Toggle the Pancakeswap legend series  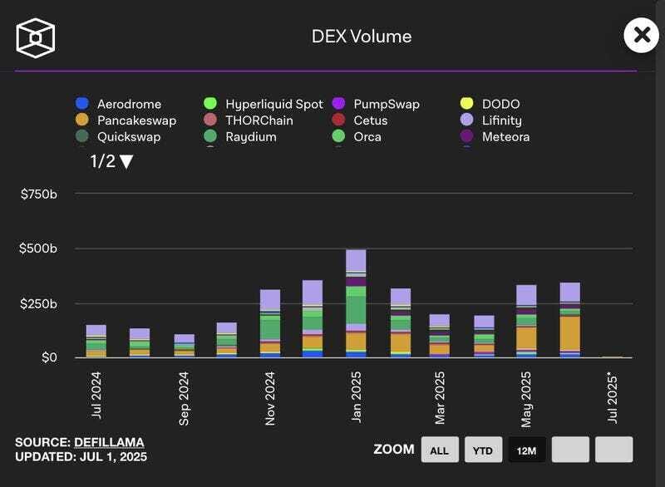126,121
